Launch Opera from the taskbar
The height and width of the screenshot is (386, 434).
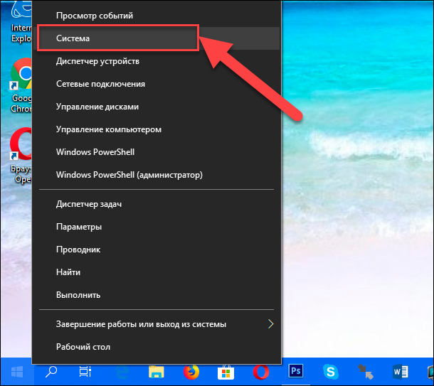(260, 372)
